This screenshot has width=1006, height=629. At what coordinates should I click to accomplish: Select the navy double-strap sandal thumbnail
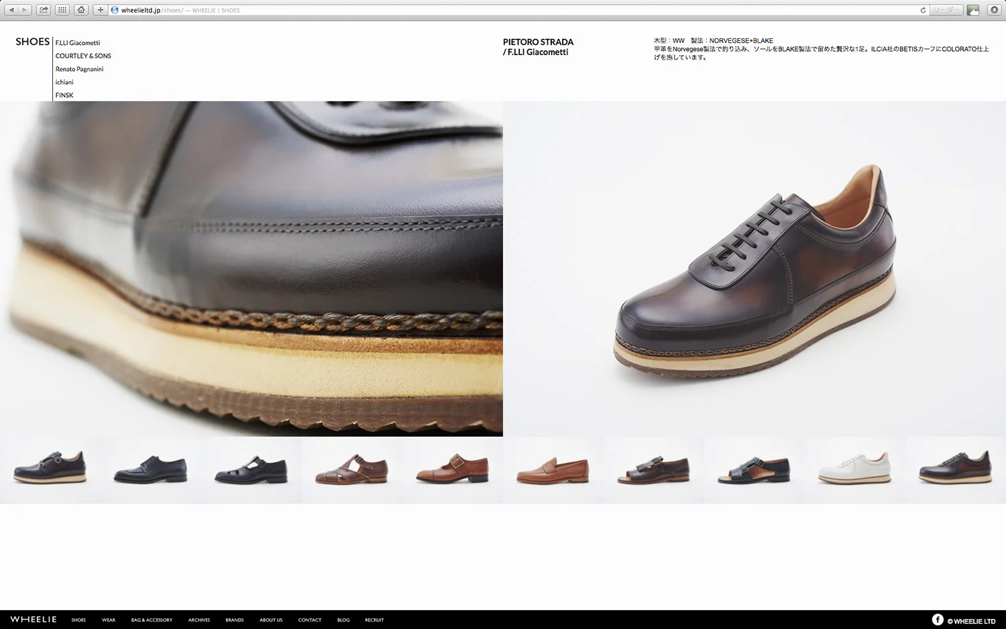(x=754, y=470)
